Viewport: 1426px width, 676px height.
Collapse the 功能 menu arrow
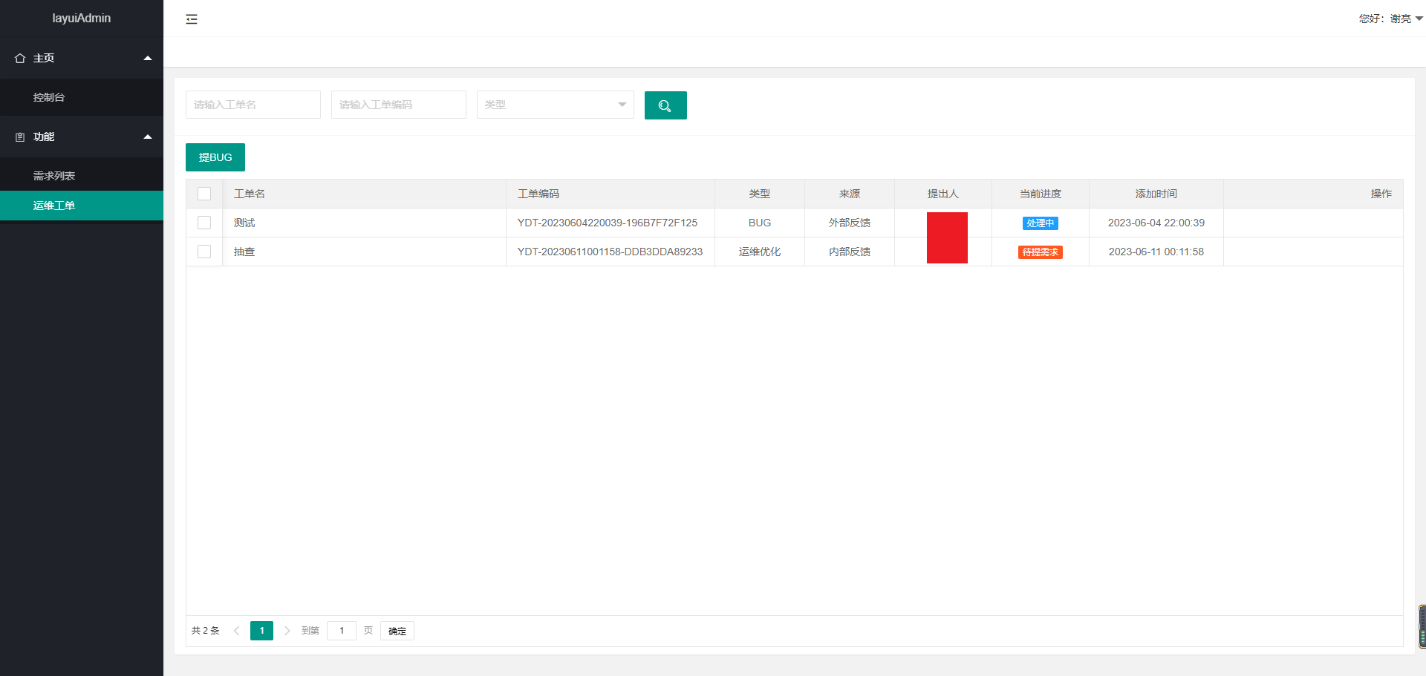(x=148, y=137)
